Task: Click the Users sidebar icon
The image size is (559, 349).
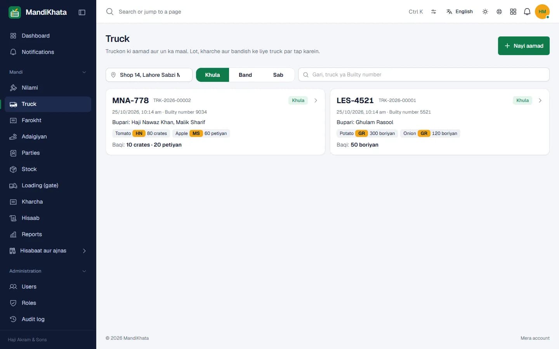Action: tap(13, 287)
